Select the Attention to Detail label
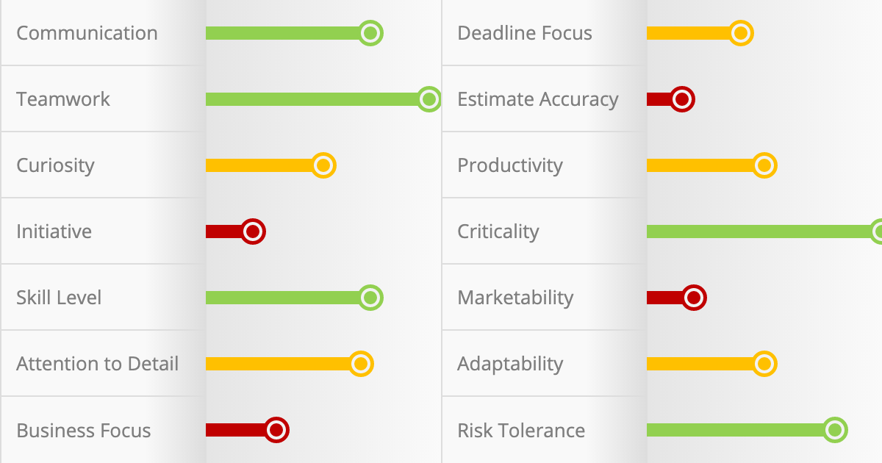 point(98,364)
